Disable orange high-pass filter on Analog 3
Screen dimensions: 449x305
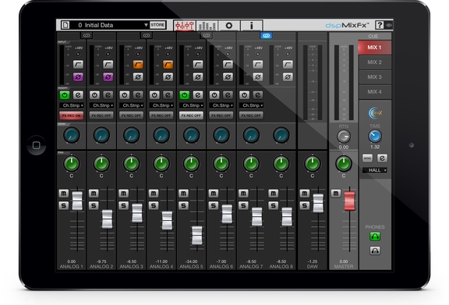pos(138,64)
